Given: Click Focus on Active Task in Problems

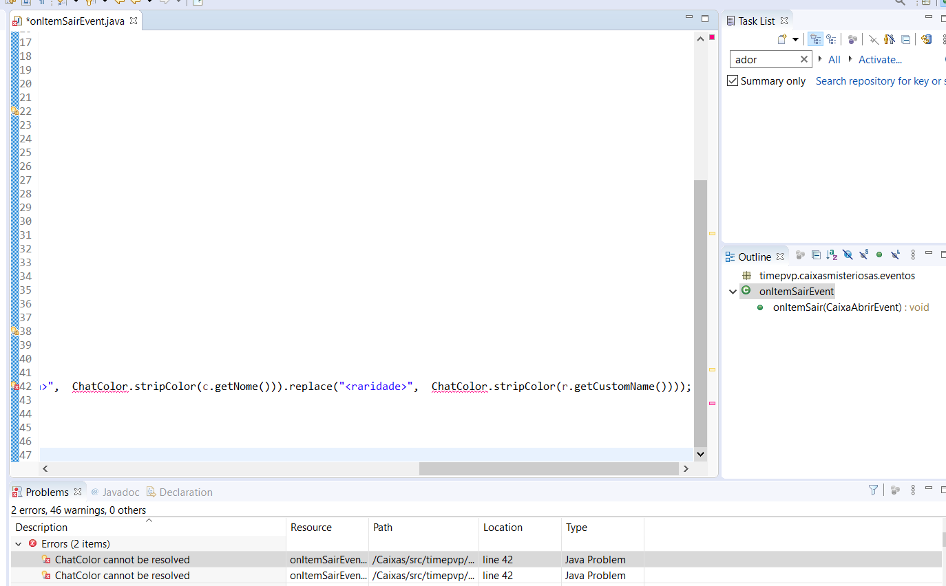Looking at the screenshot, I should 895,490.
